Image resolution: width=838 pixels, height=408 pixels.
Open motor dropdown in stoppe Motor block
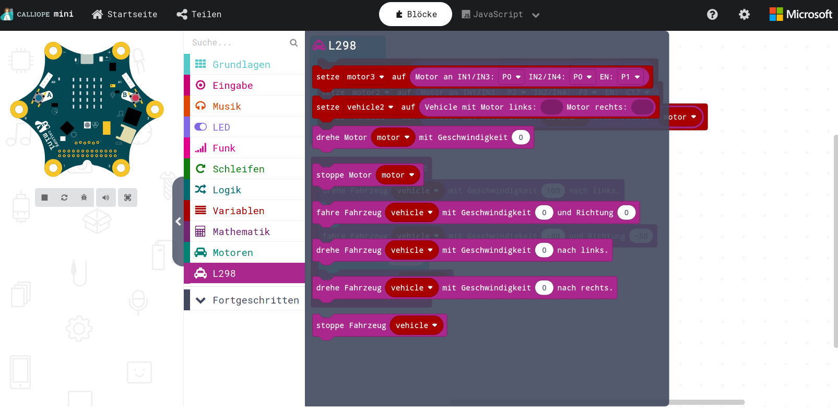[x=398, y=175]
